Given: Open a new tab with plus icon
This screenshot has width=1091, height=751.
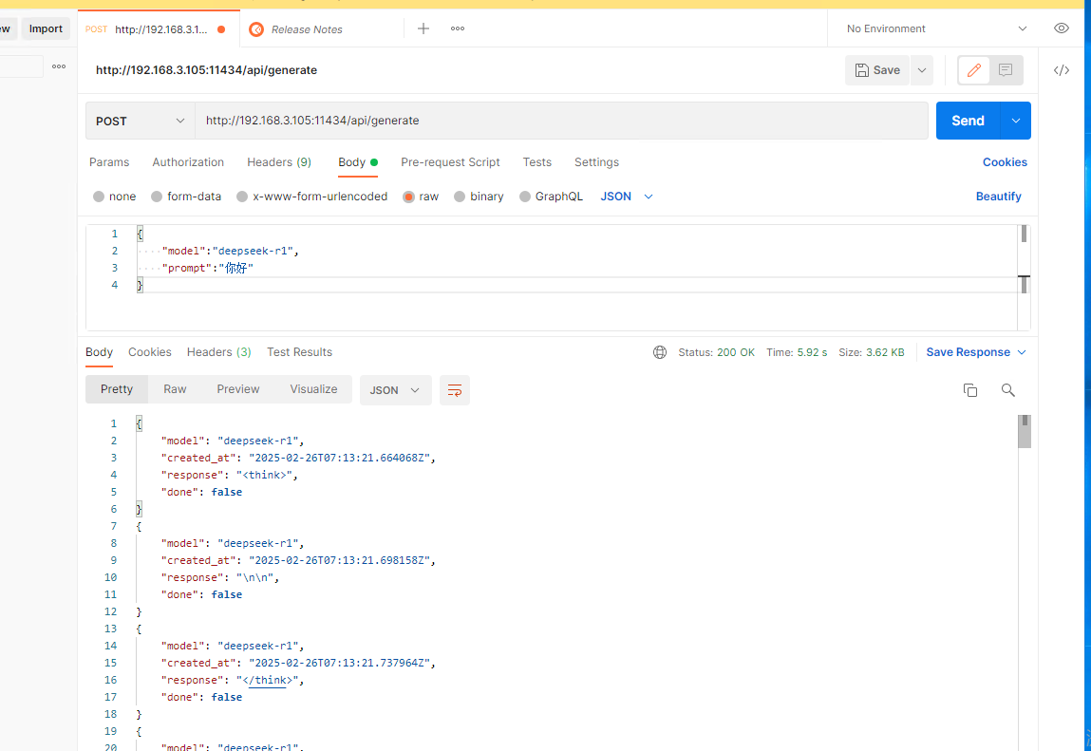Looking at the screenshot, I should pyautogui.click(x=423, y=28).
